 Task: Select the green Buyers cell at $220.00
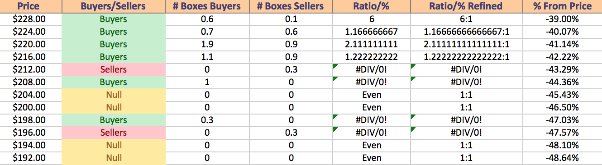click(x=114, y=45)
